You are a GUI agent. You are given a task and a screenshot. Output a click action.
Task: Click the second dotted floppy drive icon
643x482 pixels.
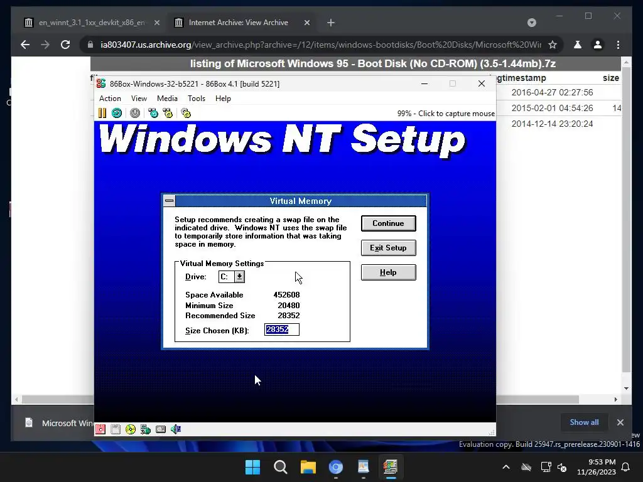116,429
